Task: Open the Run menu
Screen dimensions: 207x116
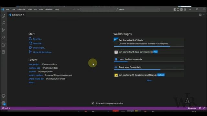Action: click(41, 10)
